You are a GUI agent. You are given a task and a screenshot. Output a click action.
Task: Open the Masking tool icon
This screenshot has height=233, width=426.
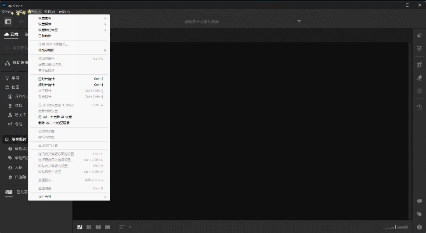click(x=419, y=91)
